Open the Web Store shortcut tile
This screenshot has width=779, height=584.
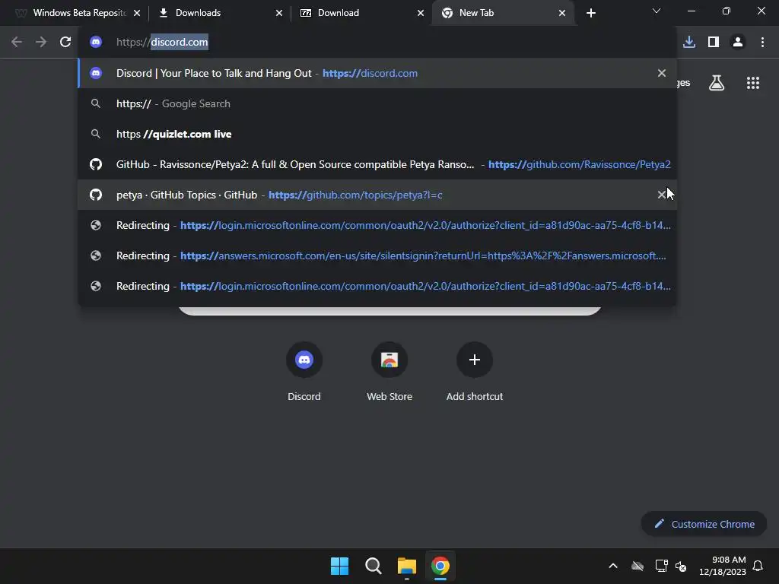[x=389, y=371]
